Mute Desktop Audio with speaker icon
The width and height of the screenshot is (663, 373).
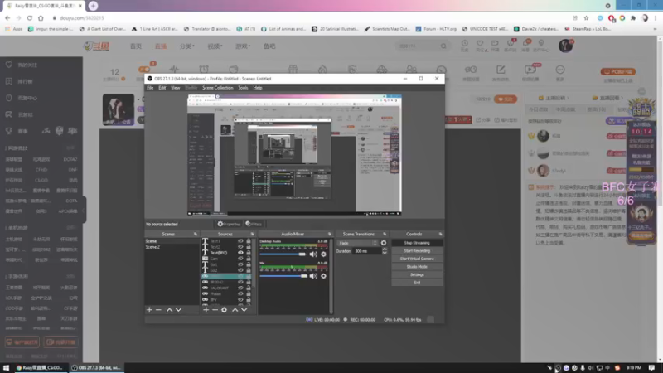click(x=313, y=254)
